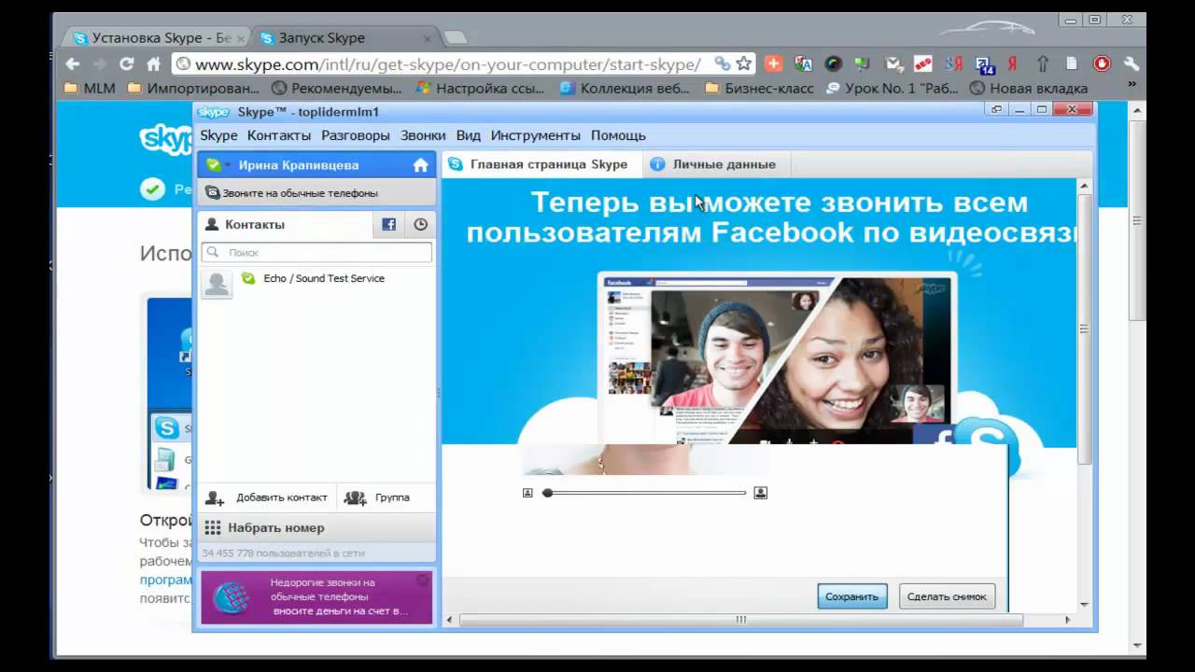Open the Разговоры menu
The image size is (1195, 672).
356,135
